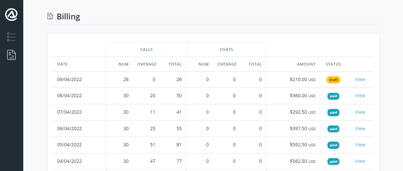Image resolution: width=403 pixels, height=171 pixels.
Task: Open the billing invoice sidebar icon
Action: 11,55
